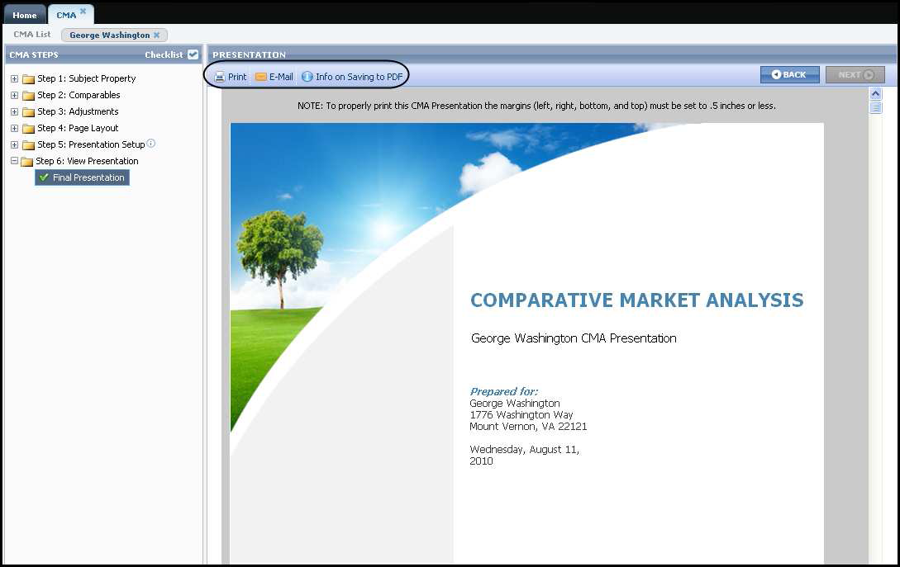
Task: Click 'Mount Vernon, VA 22121' text
Action: pos(528,427)
